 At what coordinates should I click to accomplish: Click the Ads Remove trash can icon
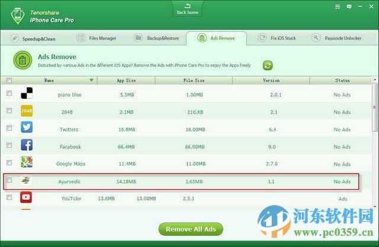tap(23, 60)
